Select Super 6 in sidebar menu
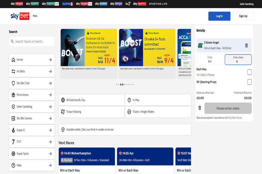262x174 pixels. click(32, 130)
